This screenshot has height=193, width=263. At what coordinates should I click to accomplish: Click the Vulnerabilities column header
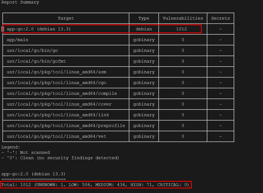tap(183, 18)
